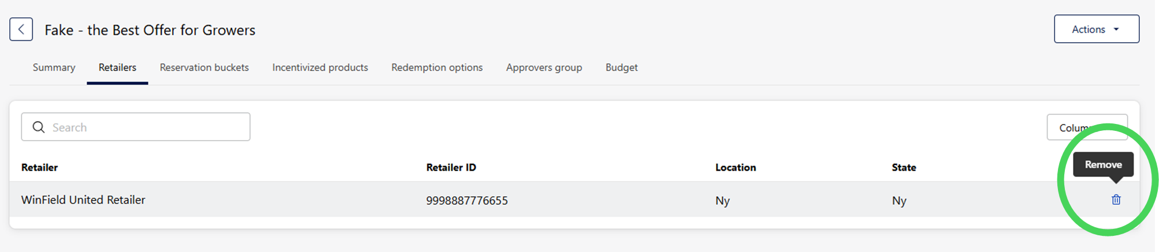Image resolution: width=1159 pixels, height=252 pixels.
Task: Go to the Incentivized products tab
Action: click(320, 67)
